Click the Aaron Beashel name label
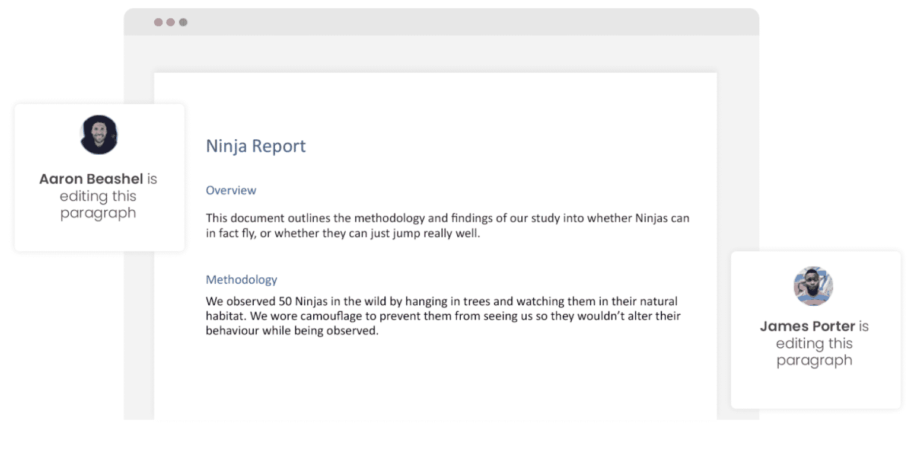This screenshot has height=451, width=911. coord(91,179)
